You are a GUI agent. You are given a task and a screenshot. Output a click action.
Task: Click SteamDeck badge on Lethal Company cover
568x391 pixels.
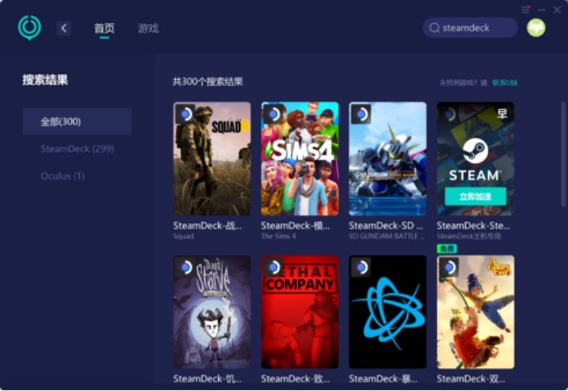[273, 267]
